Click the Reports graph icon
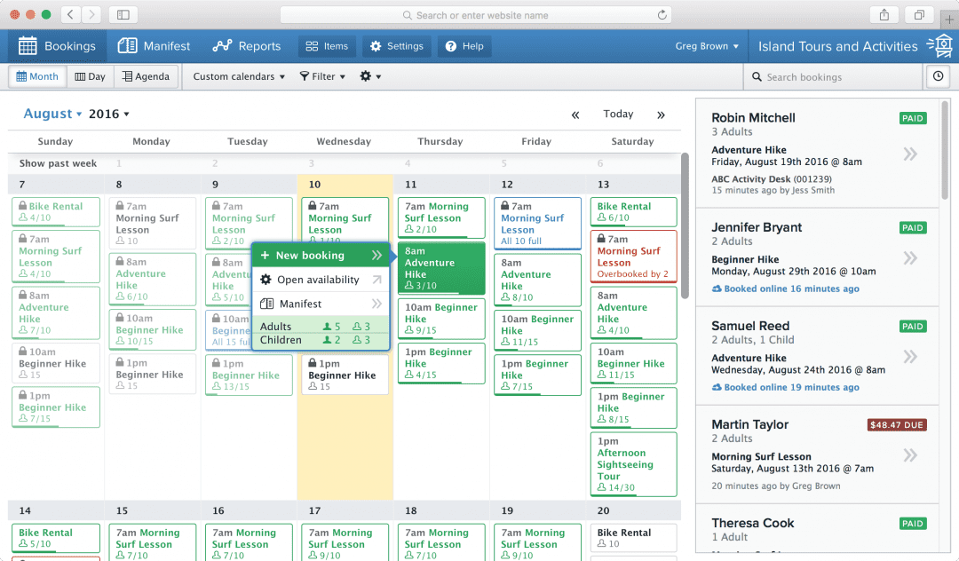 pos(222,46)
